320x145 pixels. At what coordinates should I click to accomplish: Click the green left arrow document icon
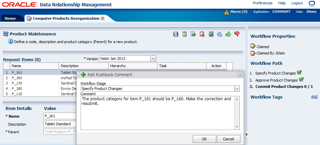(211, 34)
